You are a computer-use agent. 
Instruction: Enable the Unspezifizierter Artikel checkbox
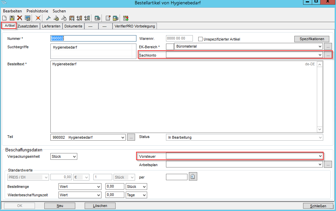point(201,39)
